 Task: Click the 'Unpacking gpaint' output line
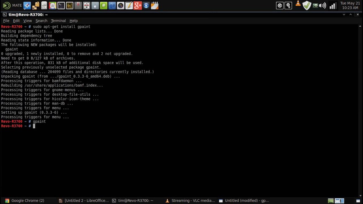[x=60, y=76]
